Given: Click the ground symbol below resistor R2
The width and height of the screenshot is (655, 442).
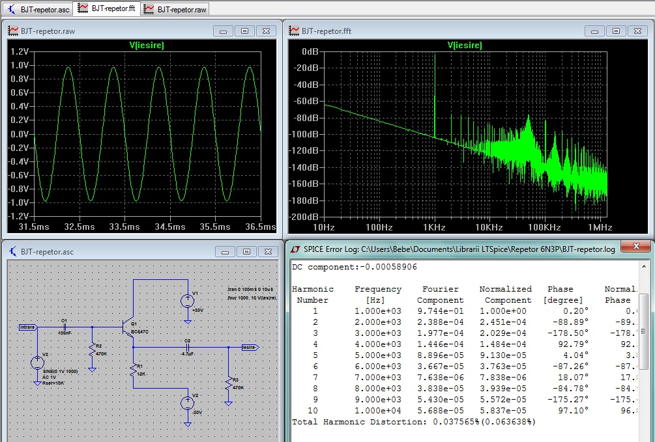Looking at the screenshot, I should click(x=93, y=370).
